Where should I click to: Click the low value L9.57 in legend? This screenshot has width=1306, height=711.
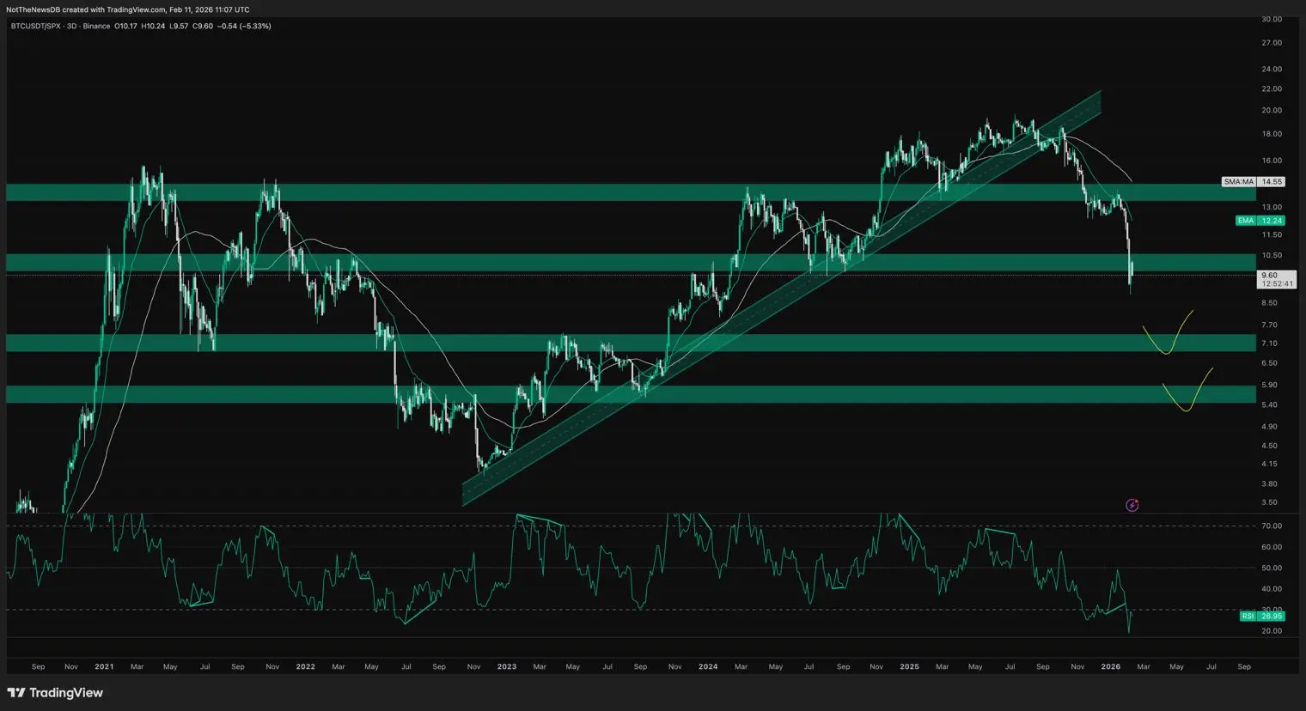178,27
